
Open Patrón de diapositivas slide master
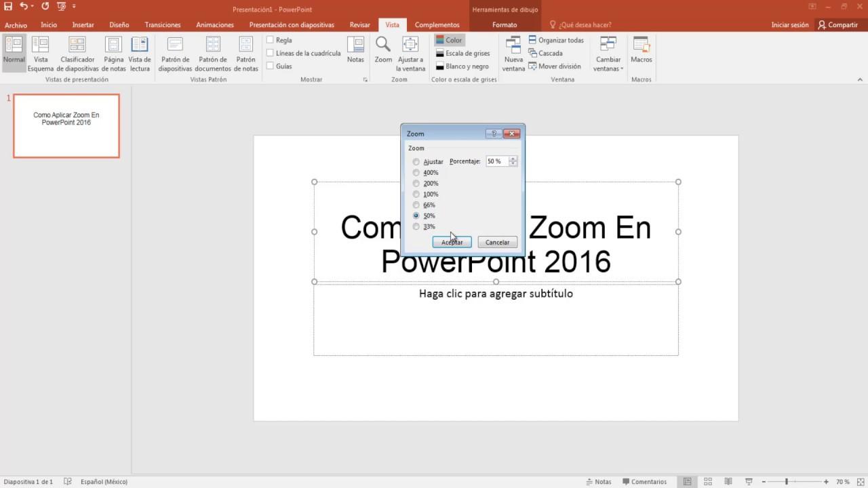(x=175, y=54)
